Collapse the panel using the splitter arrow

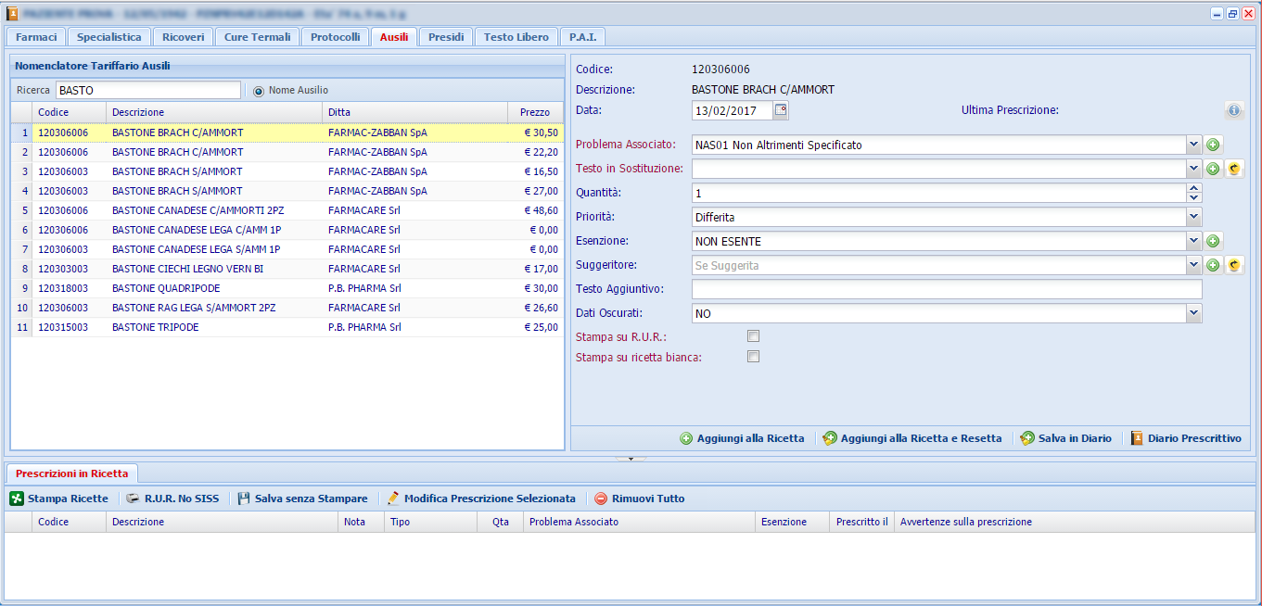pyautogui.click(x=631, y=458)
